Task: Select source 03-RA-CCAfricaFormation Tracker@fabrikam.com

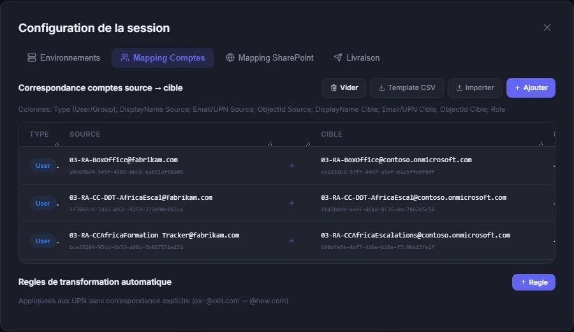Action: coord(154,235)
